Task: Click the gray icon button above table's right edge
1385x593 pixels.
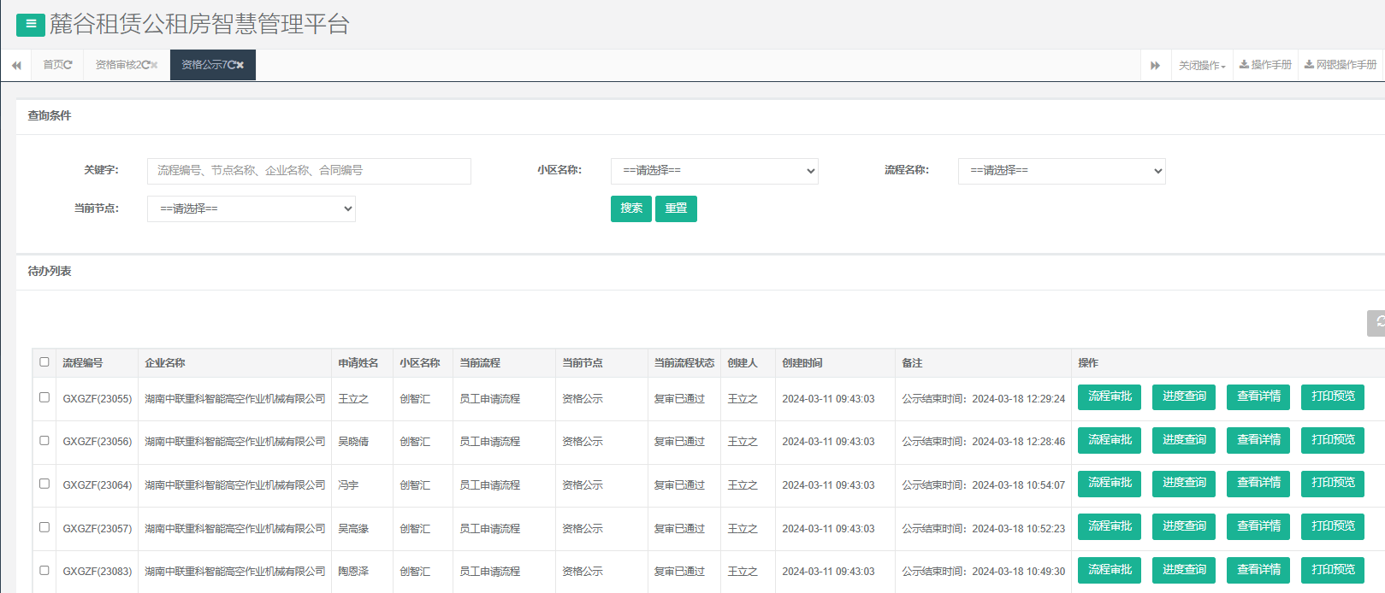Action: [1376, 323]
